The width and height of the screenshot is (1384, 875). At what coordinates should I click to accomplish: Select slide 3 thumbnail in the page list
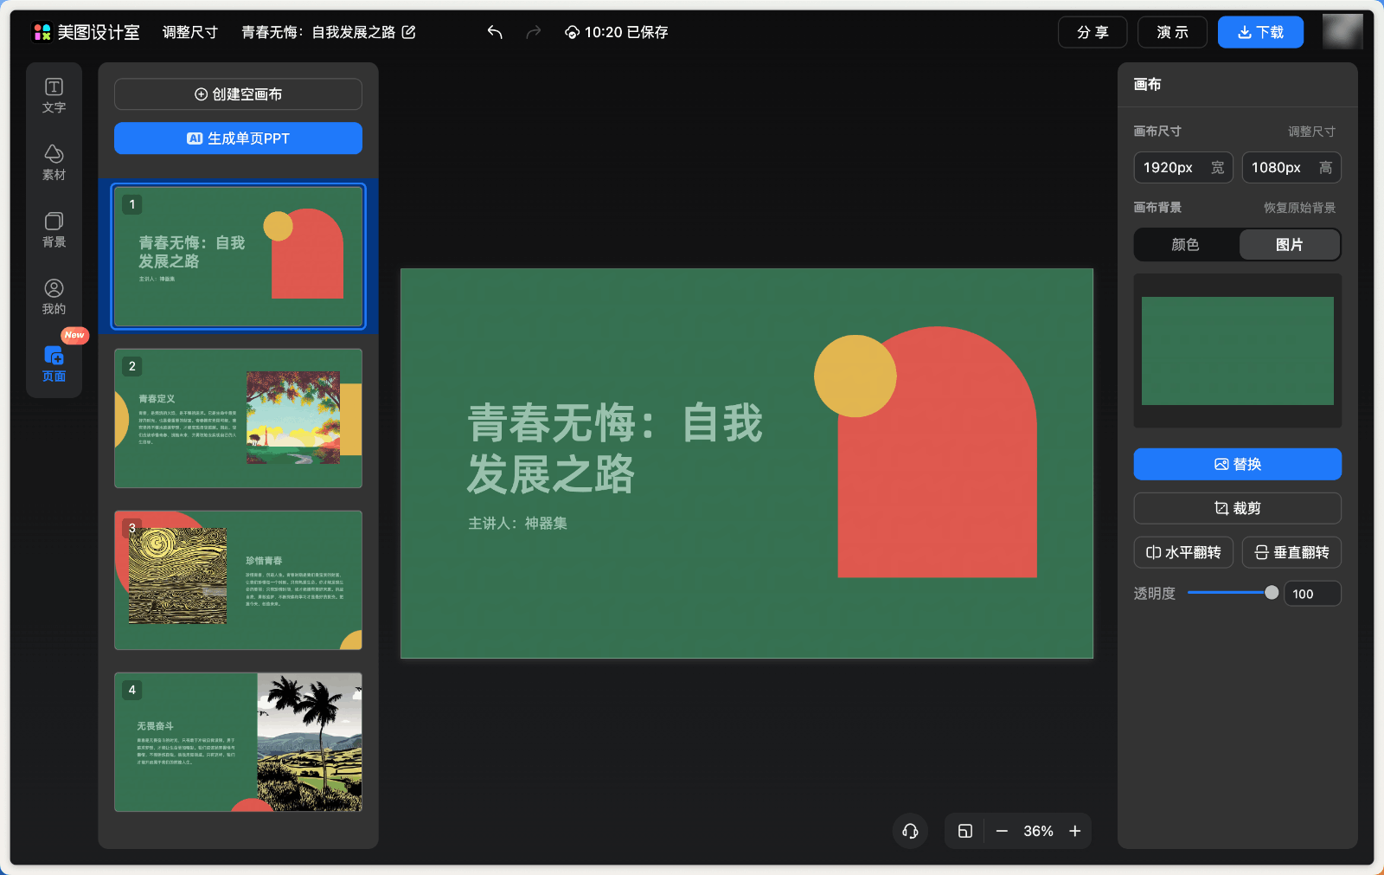(238, 581)
